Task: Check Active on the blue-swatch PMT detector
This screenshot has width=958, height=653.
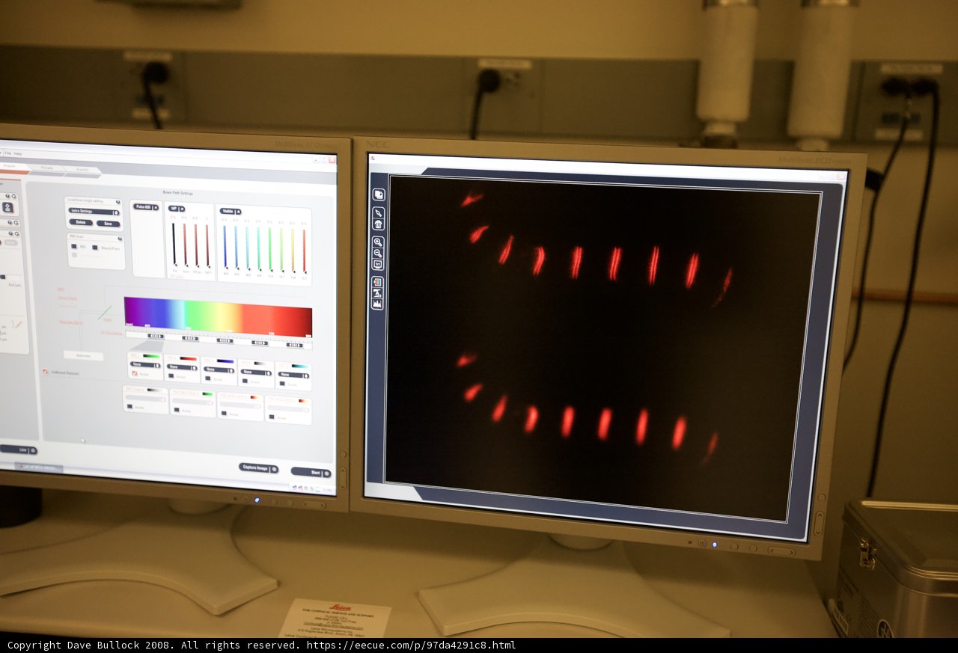Action: [x=207, y=378]
